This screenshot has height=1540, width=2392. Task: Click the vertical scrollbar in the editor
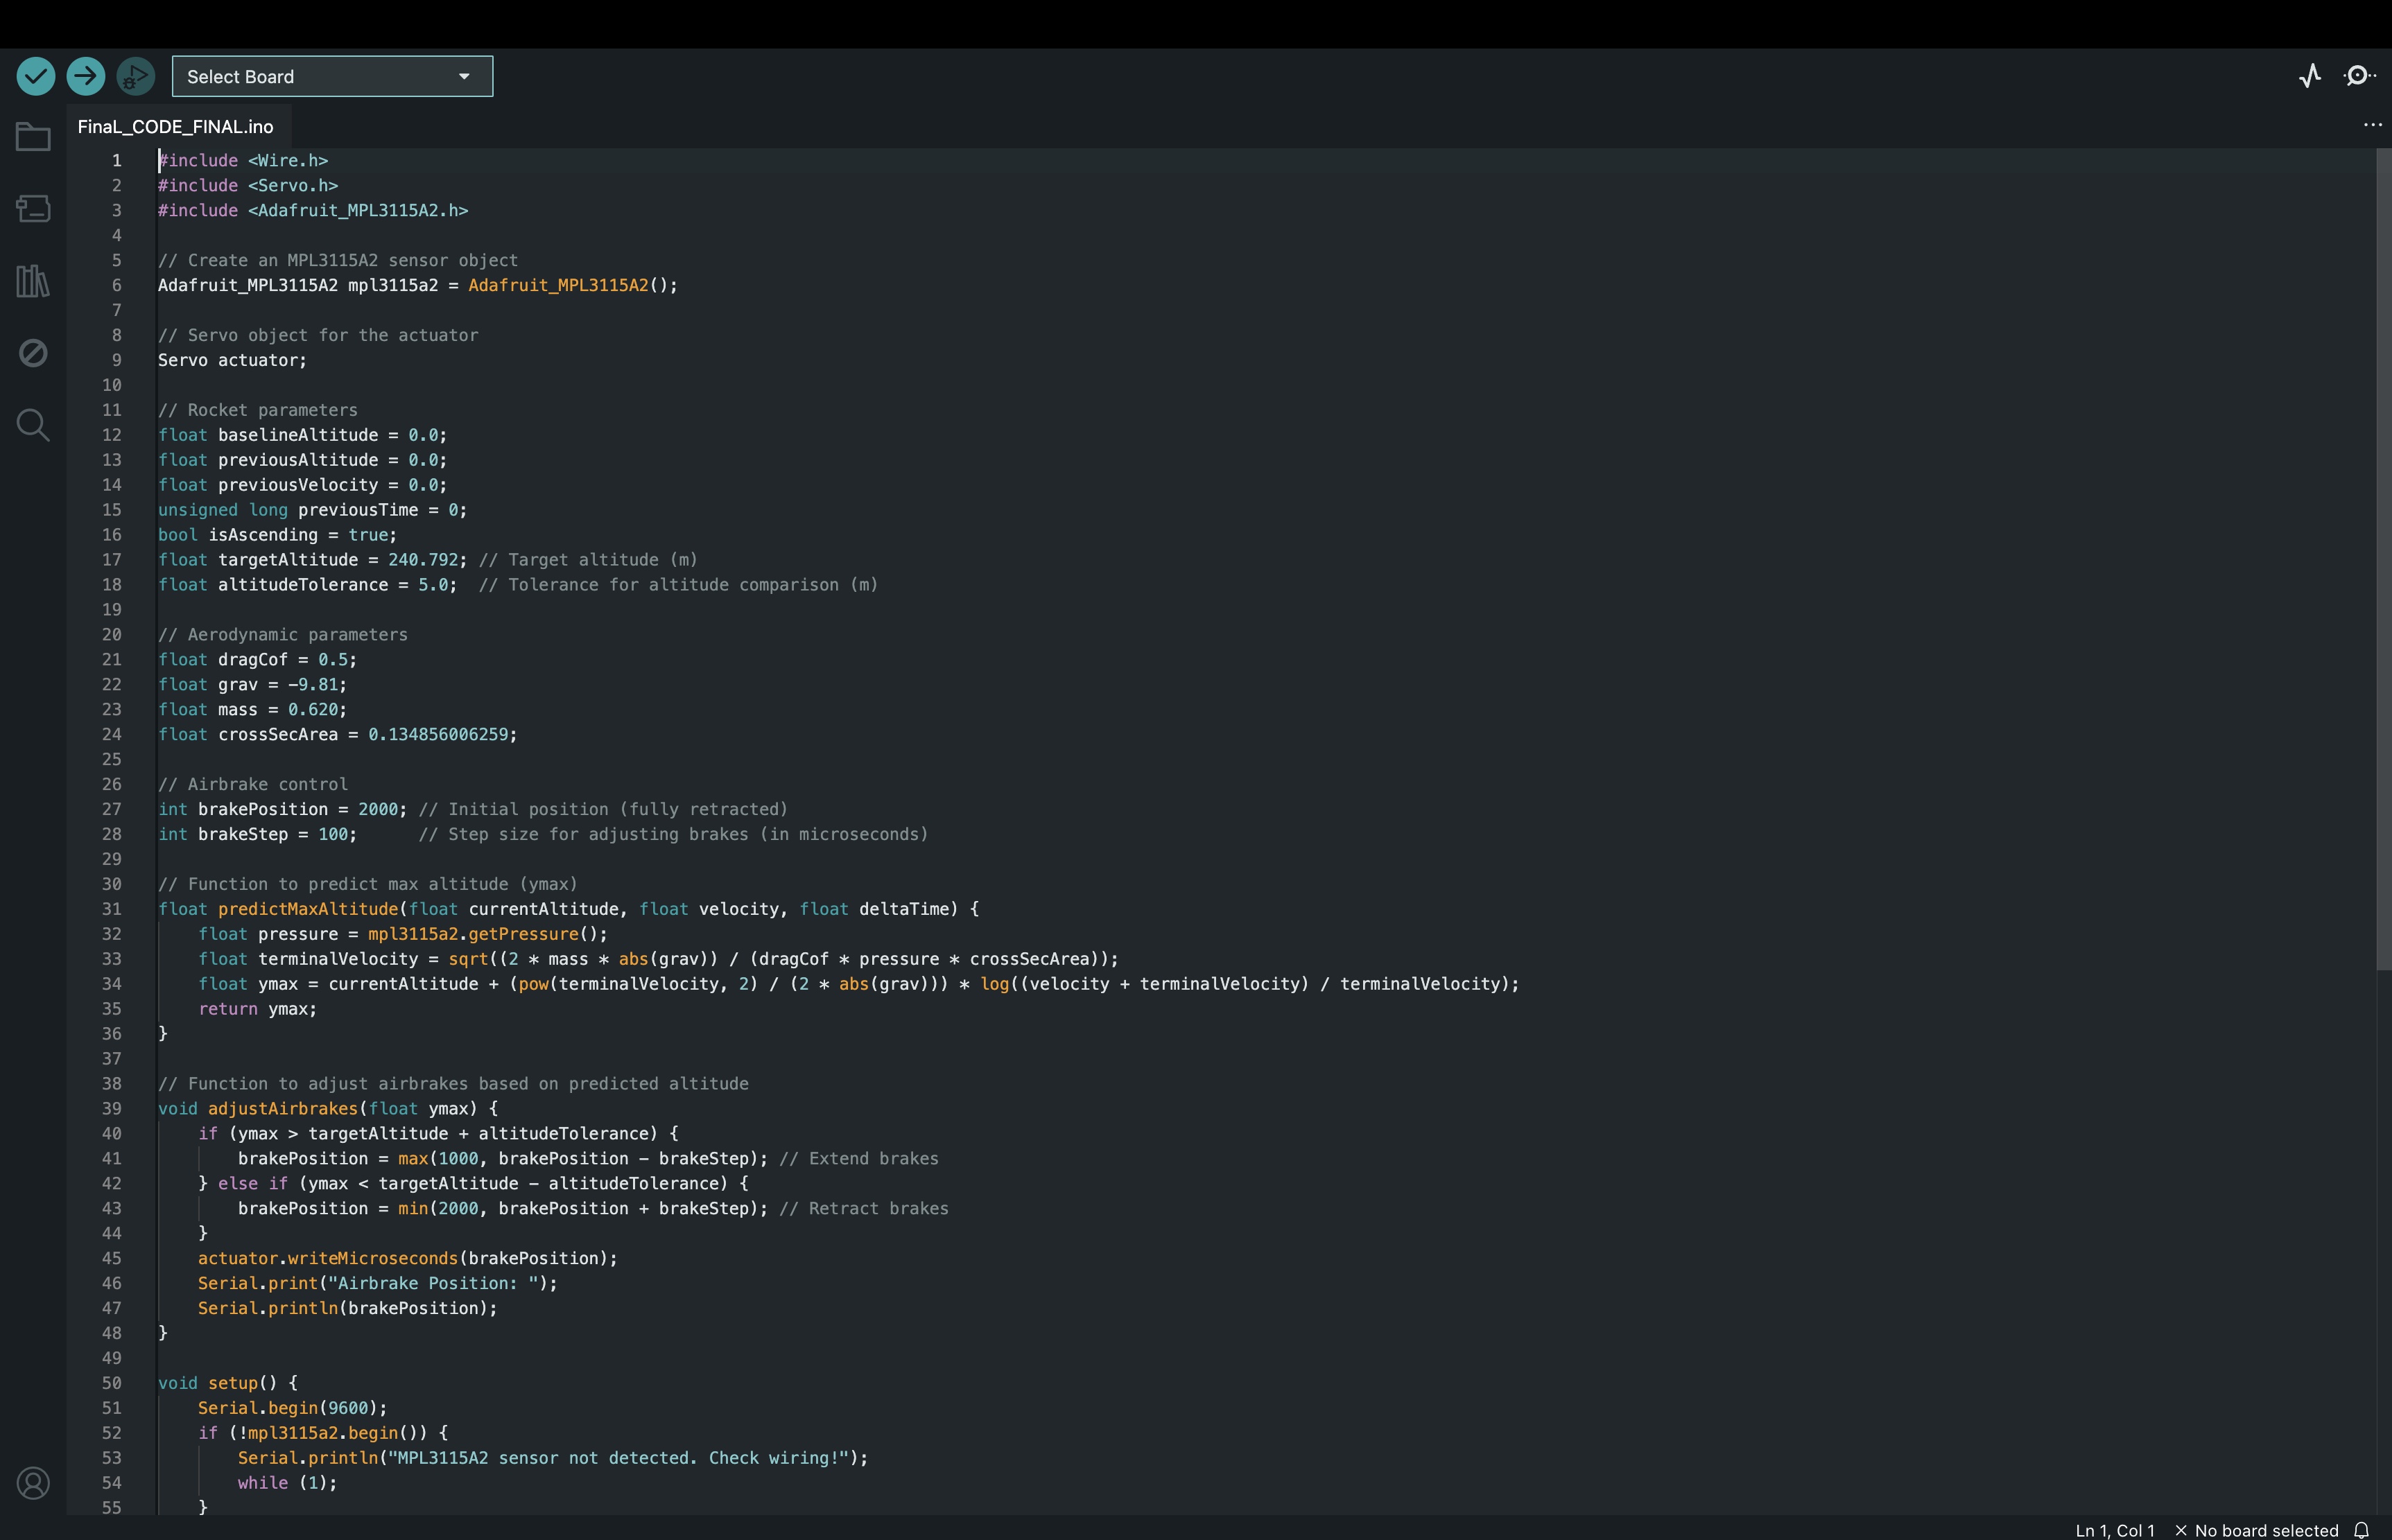click(x=2383, y=560)
